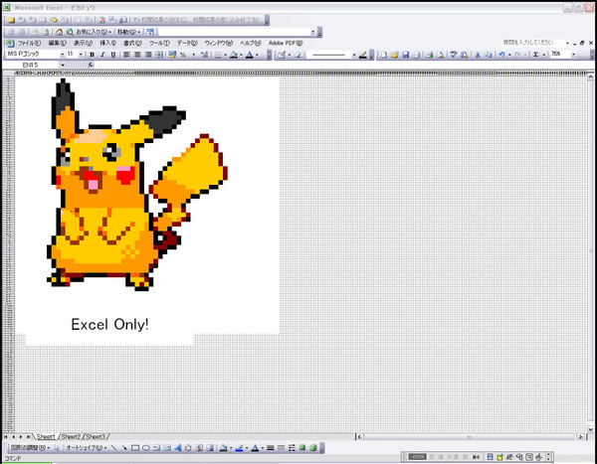Open ツール (Tools) menu

pos(159,43)
